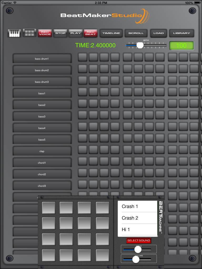Viewport: 202px width, 269px height.
Task: Tap third pad in third pad row
Action: (x=84, y=239)
